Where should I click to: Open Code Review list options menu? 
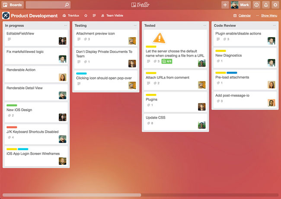pos(275,26)
